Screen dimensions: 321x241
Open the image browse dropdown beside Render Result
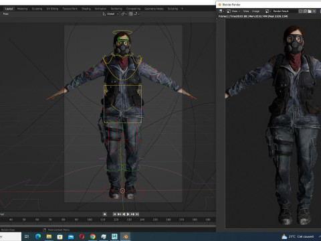(x=268, y=11)
